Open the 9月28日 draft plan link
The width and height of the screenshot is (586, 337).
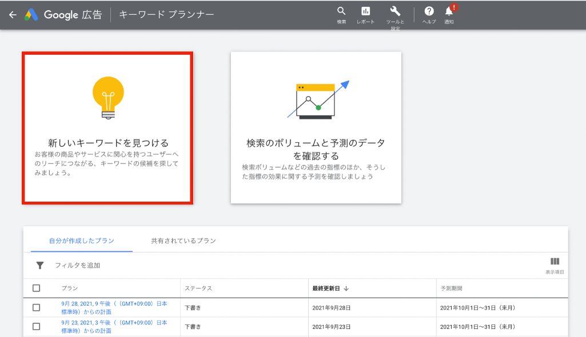pos(111,308)
